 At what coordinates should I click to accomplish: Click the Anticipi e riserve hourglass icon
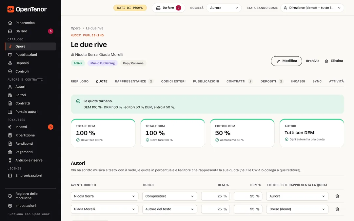click(x=10, y=160)
